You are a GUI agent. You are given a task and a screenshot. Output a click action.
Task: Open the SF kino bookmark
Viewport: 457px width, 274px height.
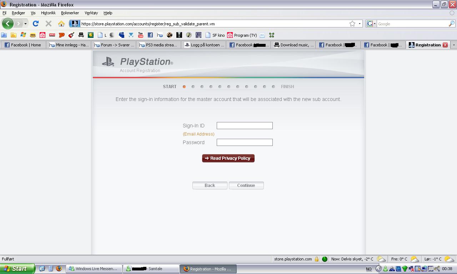[x=215, y=35]
